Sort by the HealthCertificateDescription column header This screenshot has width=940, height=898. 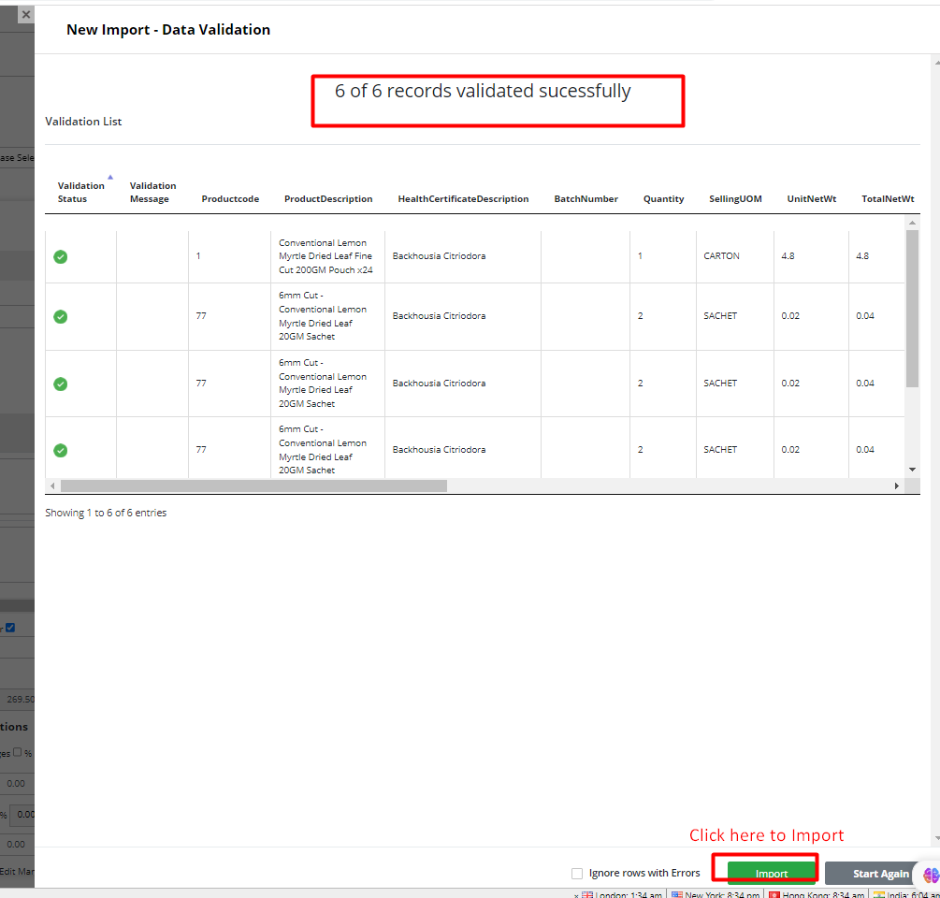[463, 198]
